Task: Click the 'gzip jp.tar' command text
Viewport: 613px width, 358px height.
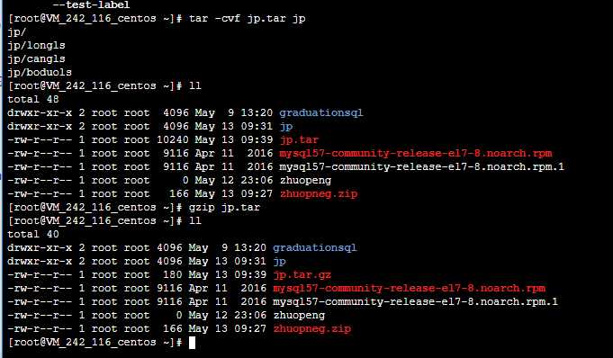Action: [224, 207]
